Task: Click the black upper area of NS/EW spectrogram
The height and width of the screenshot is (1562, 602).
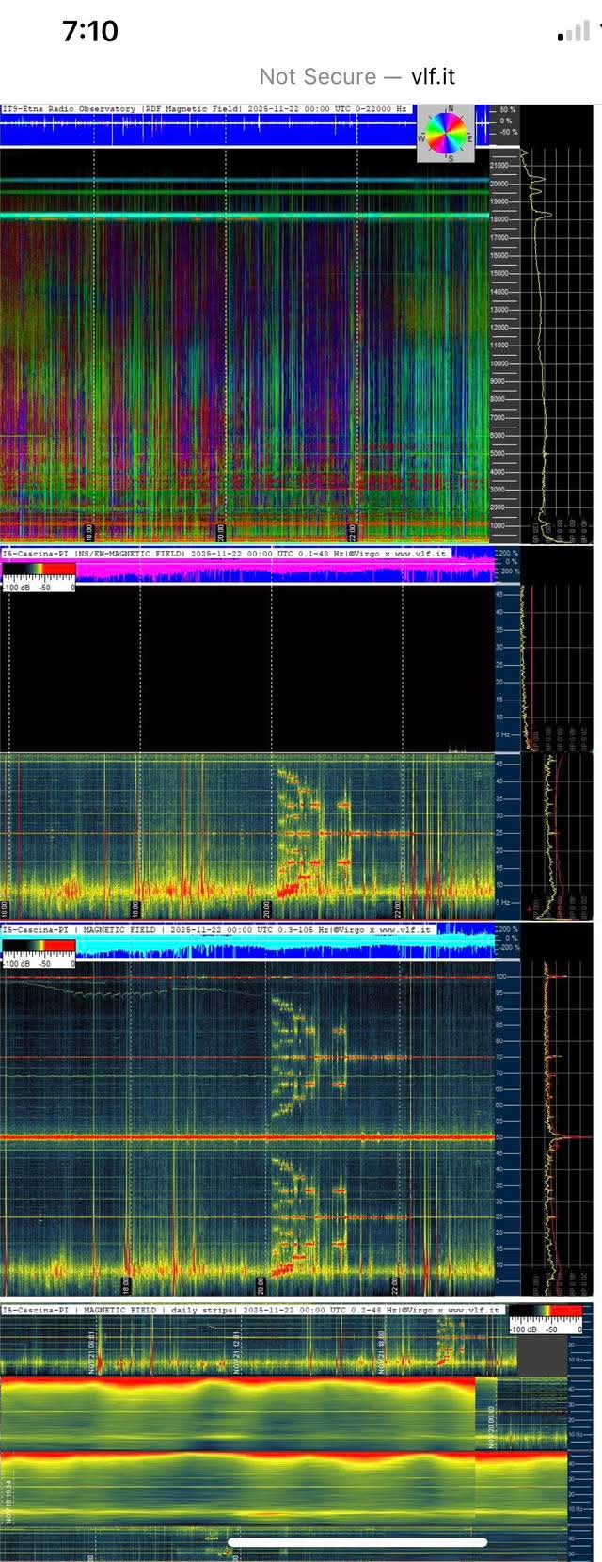Action: point(245,668)
